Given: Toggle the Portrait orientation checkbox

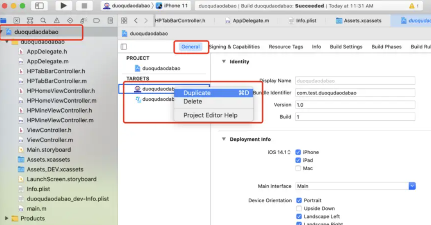Looking at the screenshot, I should click(299, 200).
